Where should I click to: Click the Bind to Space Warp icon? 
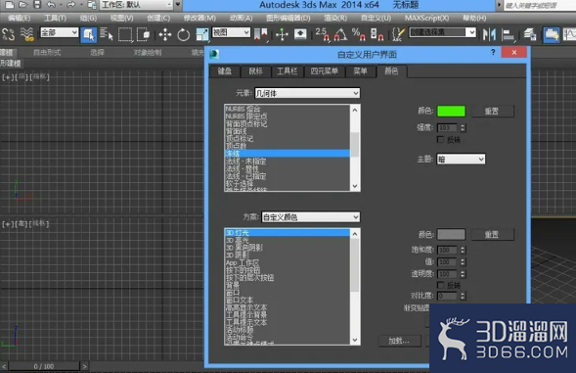[27, 34]
